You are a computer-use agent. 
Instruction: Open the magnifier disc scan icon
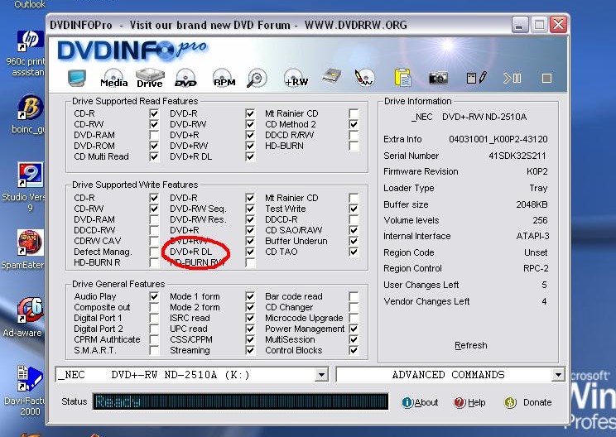coord(257,78)
